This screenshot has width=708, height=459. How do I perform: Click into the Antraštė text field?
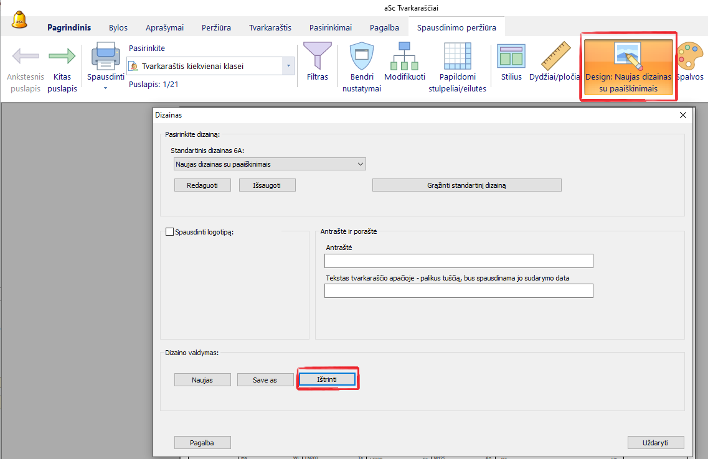point(459,261)
